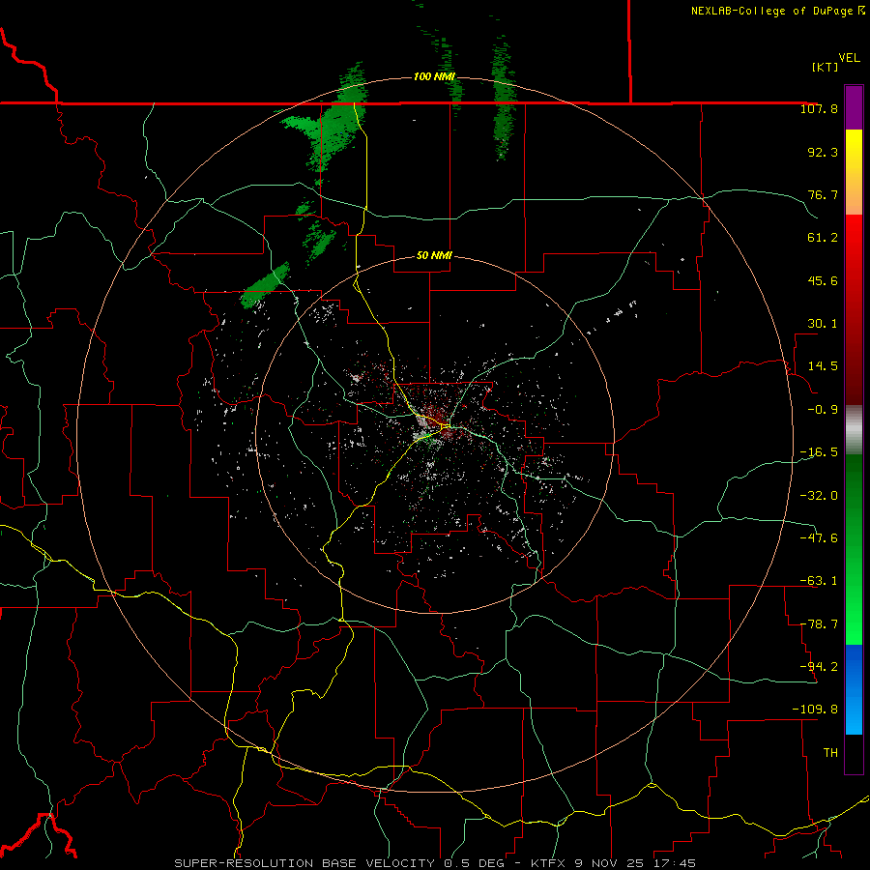Viewport: 870px width, 870px height.
Task: Click the -16.5 velocity scale value
Action: point(819,452)
